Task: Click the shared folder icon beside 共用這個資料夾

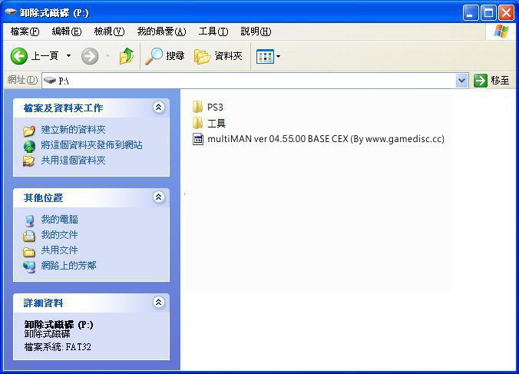Action: click(29, 161)
